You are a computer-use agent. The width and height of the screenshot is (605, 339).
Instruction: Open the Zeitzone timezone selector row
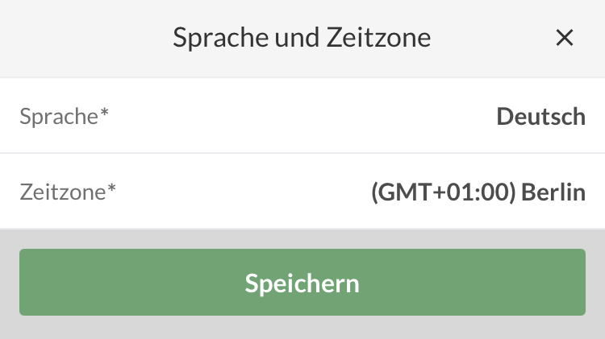click(x=302, y=192)
